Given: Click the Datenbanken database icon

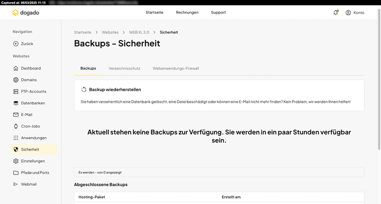Looking at the screenshot, I should click(x=16, y=103).
